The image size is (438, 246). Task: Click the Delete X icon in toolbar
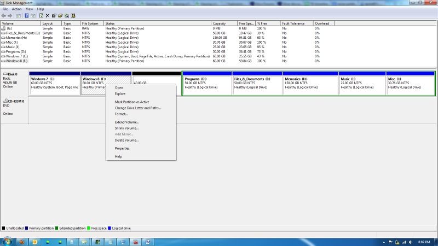pyautogui.click(x=48, y=16)
